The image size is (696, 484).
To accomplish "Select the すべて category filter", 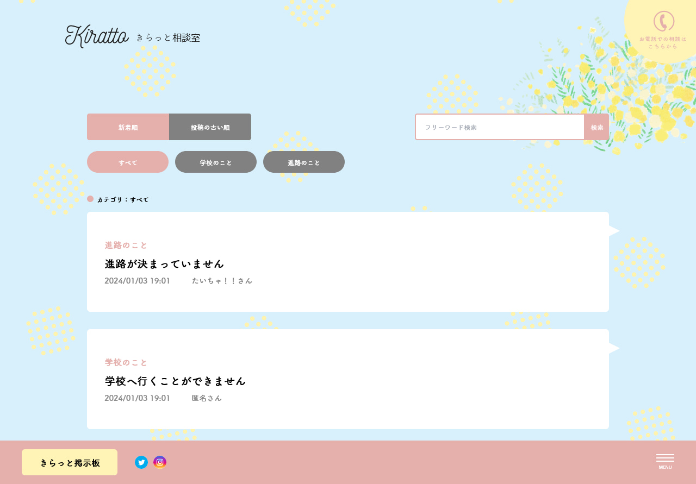I will tap(128, 162).
